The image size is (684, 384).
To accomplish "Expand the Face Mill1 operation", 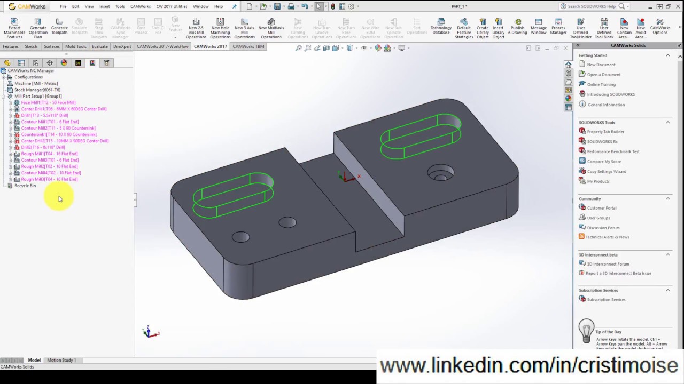I will pyautogui.click(x=10, y=103).
